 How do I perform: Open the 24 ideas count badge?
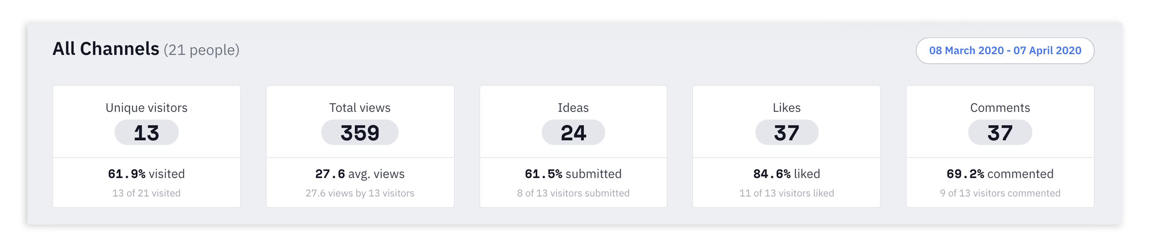point(573,132)
